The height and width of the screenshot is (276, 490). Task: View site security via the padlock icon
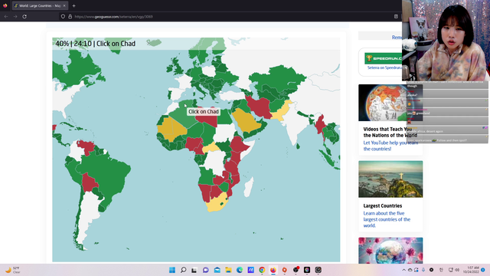click(70, 17)
